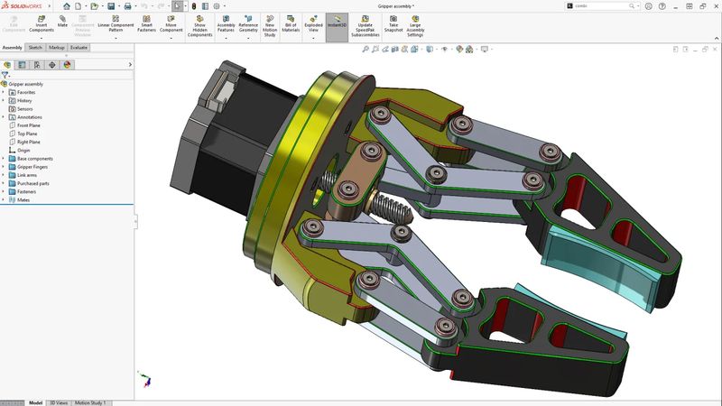The image size is (722, 406).
Task: Switch to the Evaluate tab
Action: point(79,47)
